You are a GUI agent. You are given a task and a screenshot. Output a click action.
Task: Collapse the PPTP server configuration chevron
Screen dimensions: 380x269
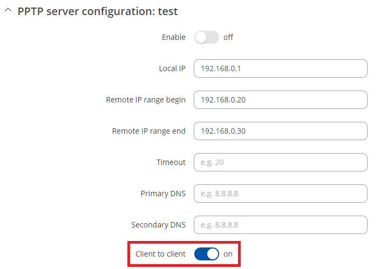(x=8, y=10)
